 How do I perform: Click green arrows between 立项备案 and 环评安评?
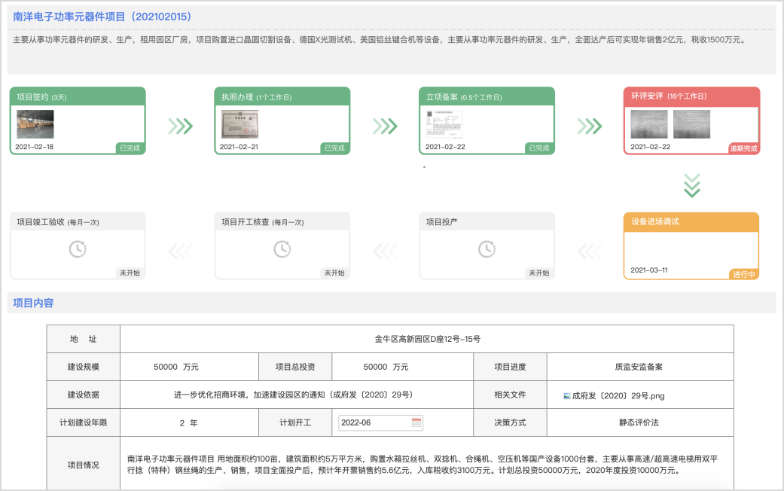590,126
